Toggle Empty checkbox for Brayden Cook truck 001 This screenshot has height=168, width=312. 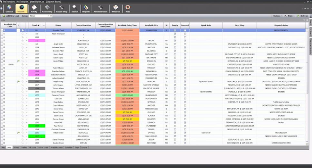click(x=175, y=30)
